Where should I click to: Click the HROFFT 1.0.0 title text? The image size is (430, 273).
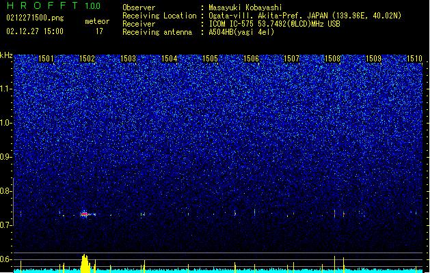pos(53,5)
